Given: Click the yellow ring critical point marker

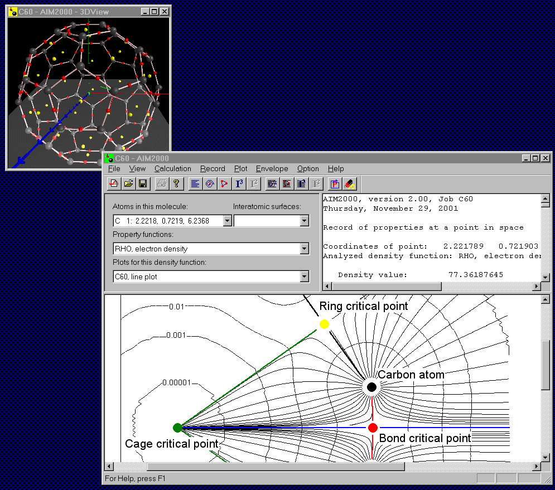Looking at the screenshot, I should point(324,324).
